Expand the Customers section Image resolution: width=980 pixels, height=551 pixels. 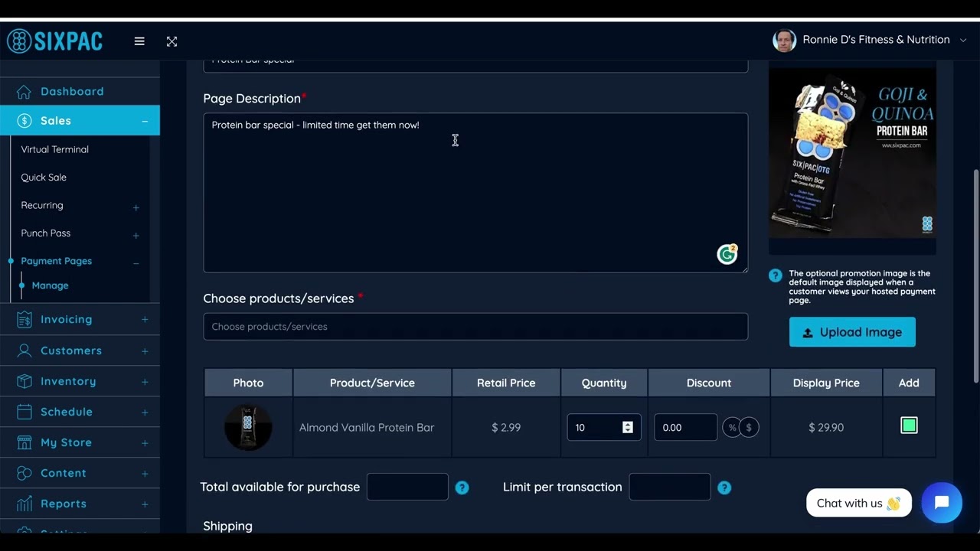(145, 351)
